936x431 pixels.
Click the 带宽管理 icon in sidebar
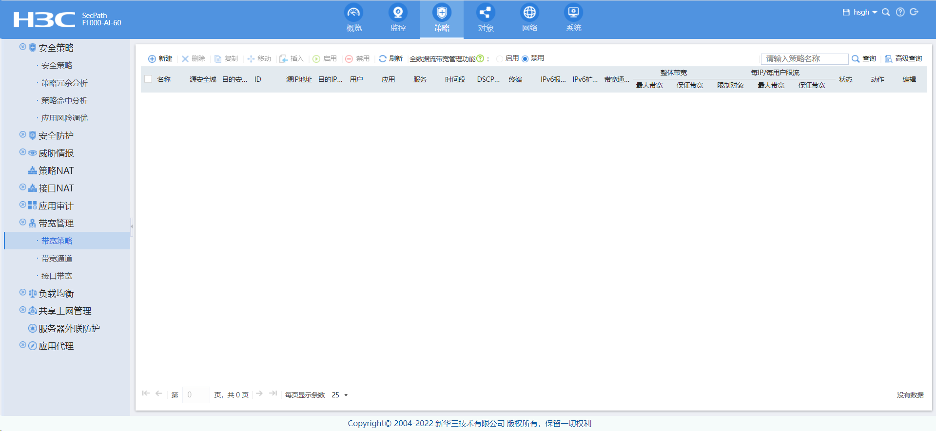point(33,223)
